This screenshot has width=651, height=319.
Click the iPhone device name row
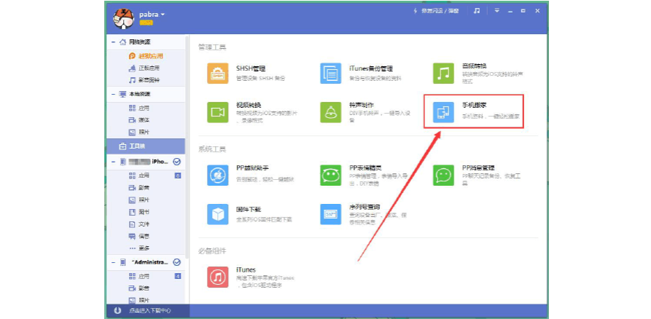click(146, 162)
